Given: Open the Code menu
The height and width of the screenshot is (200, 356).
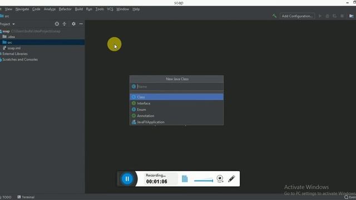Looking at the screenshot, I should pos(36,9).
